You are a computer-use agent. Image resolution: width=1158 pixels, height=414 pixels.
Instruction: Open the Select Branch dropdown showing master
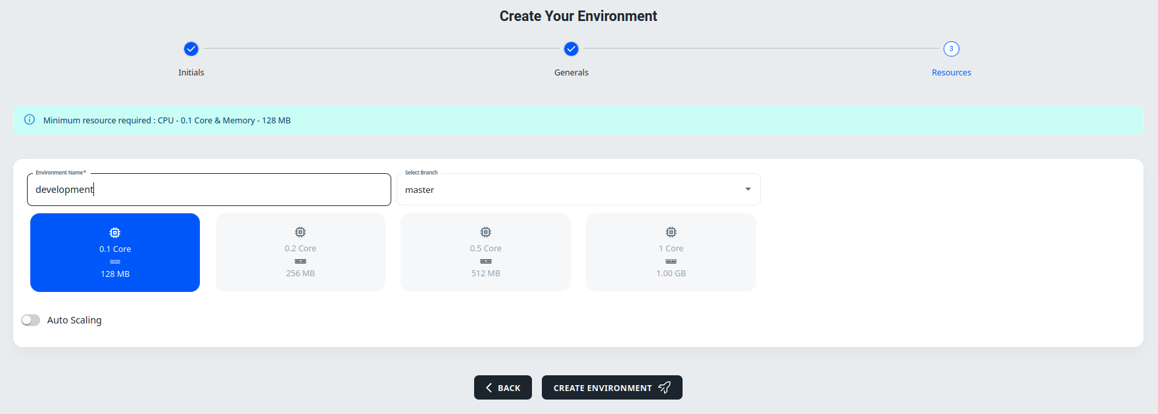click(x=579, y=190)
